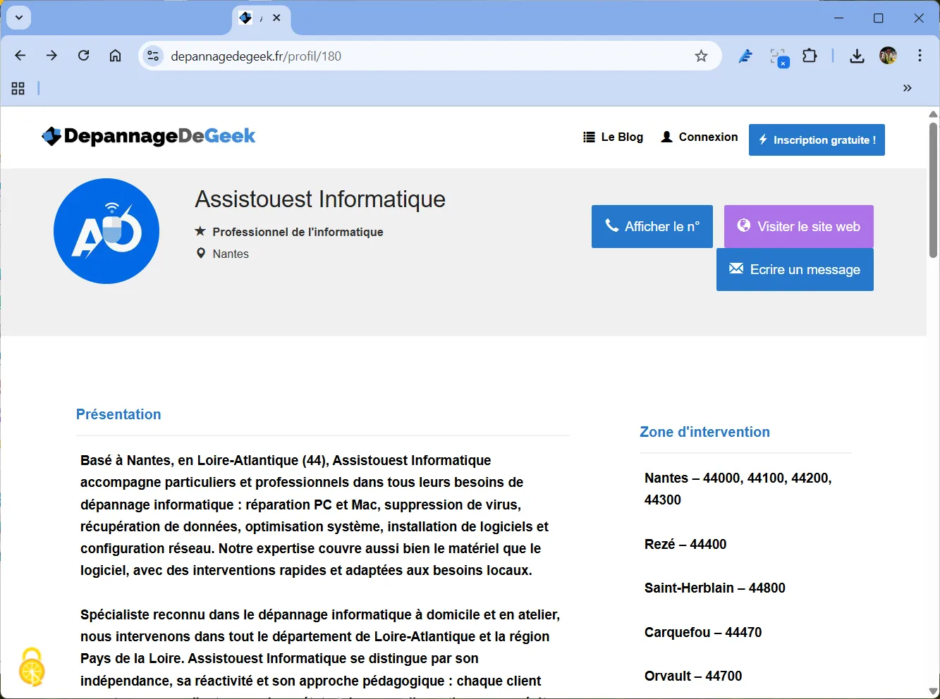The height and width of the screenshot is (699, 940).
Task: View site information icon in address bar
Action: (x=153, y=56)
